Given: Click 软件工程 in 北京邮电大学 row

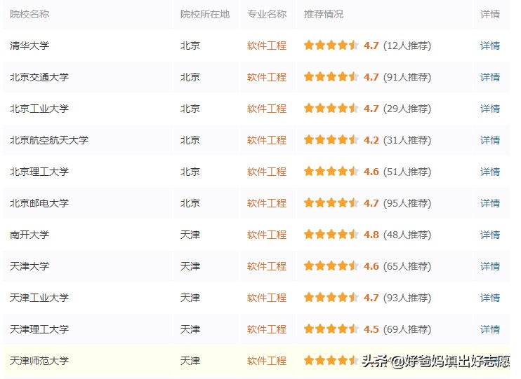Looking at the screenshot, I should [x=267, y=203].
